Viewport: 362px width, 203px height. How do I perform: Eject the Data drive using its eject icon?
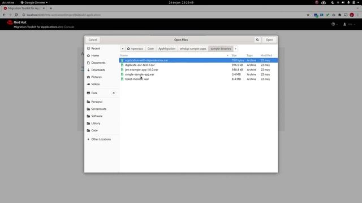coord(114,93)
